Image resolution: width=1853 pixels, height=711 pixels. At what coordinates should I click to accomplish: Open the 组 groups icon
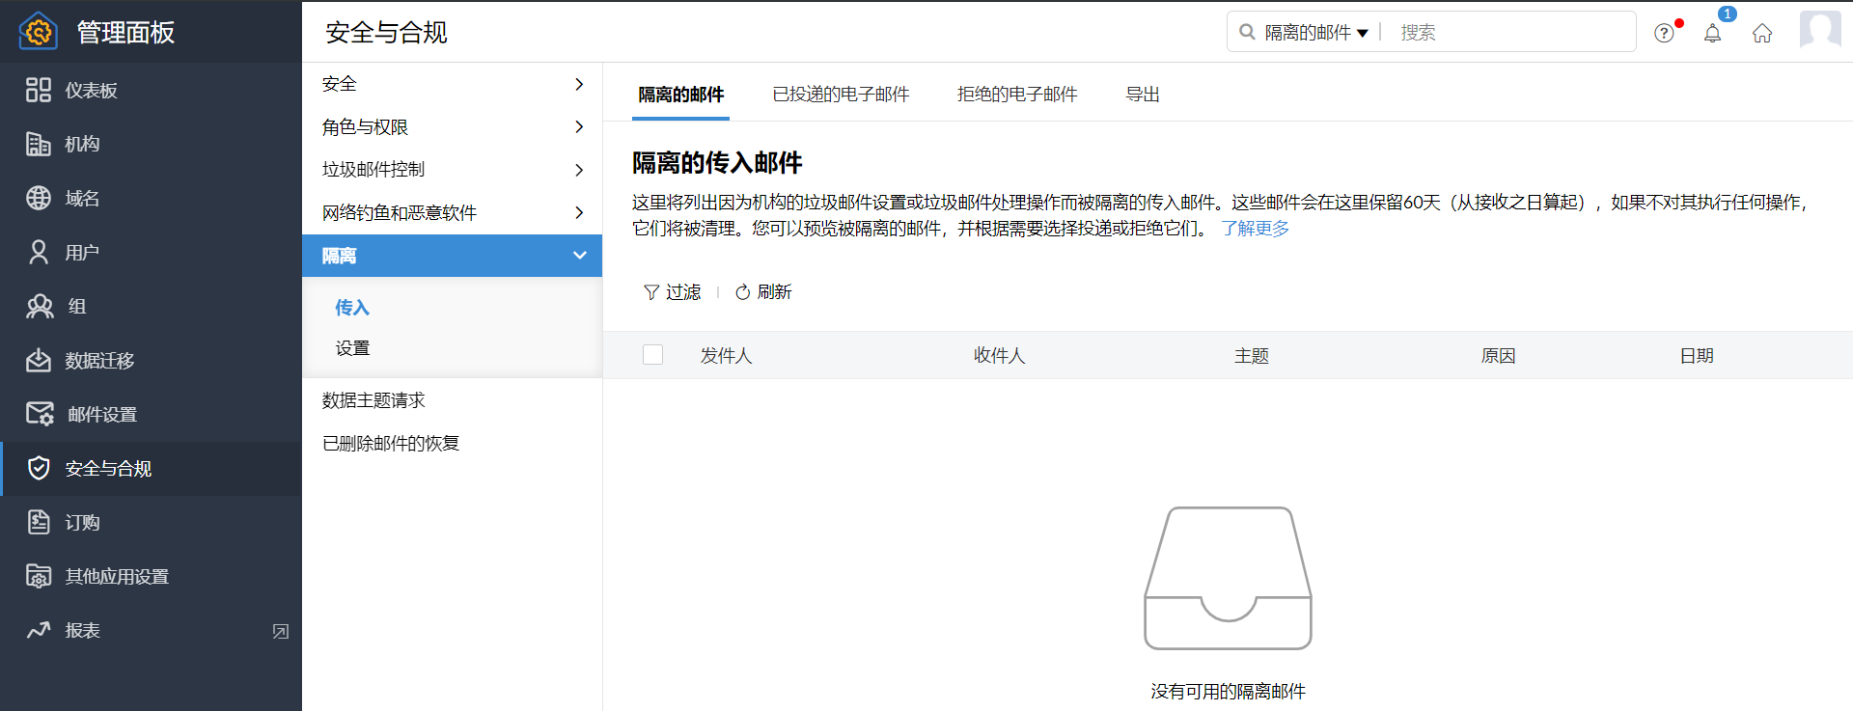pyautogui.click(x=40, y=306)
